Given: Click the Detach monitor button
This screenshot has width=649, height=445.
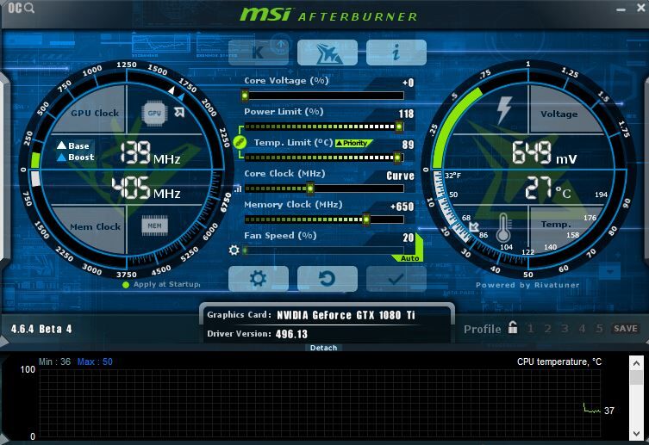Looking at the screenshot, I should tap(324, 348).
